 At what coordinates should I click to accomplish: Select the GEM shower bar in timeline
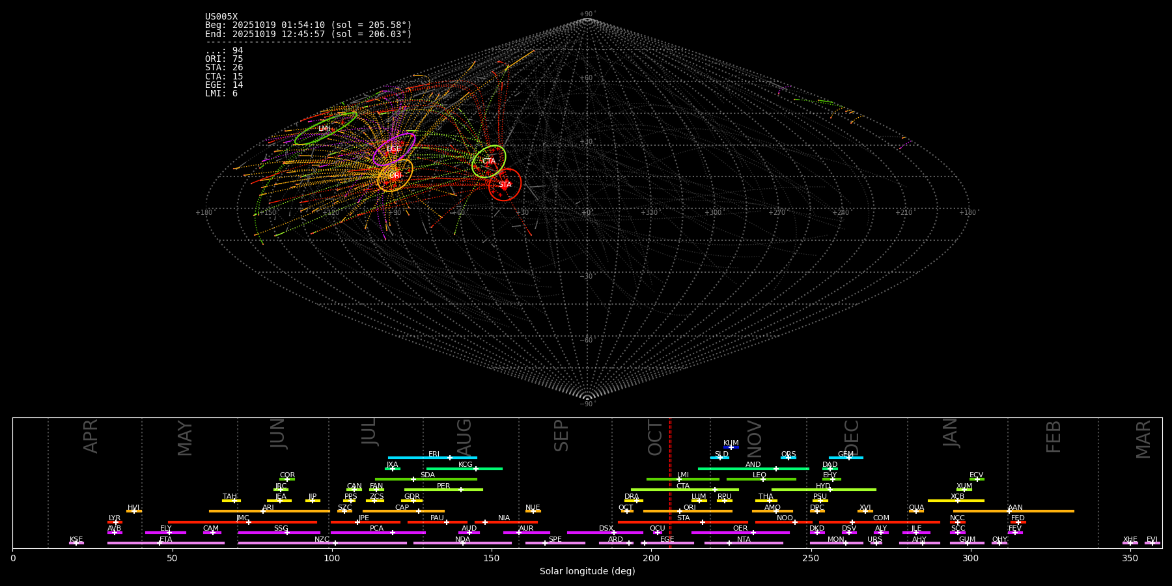[846, 458]
